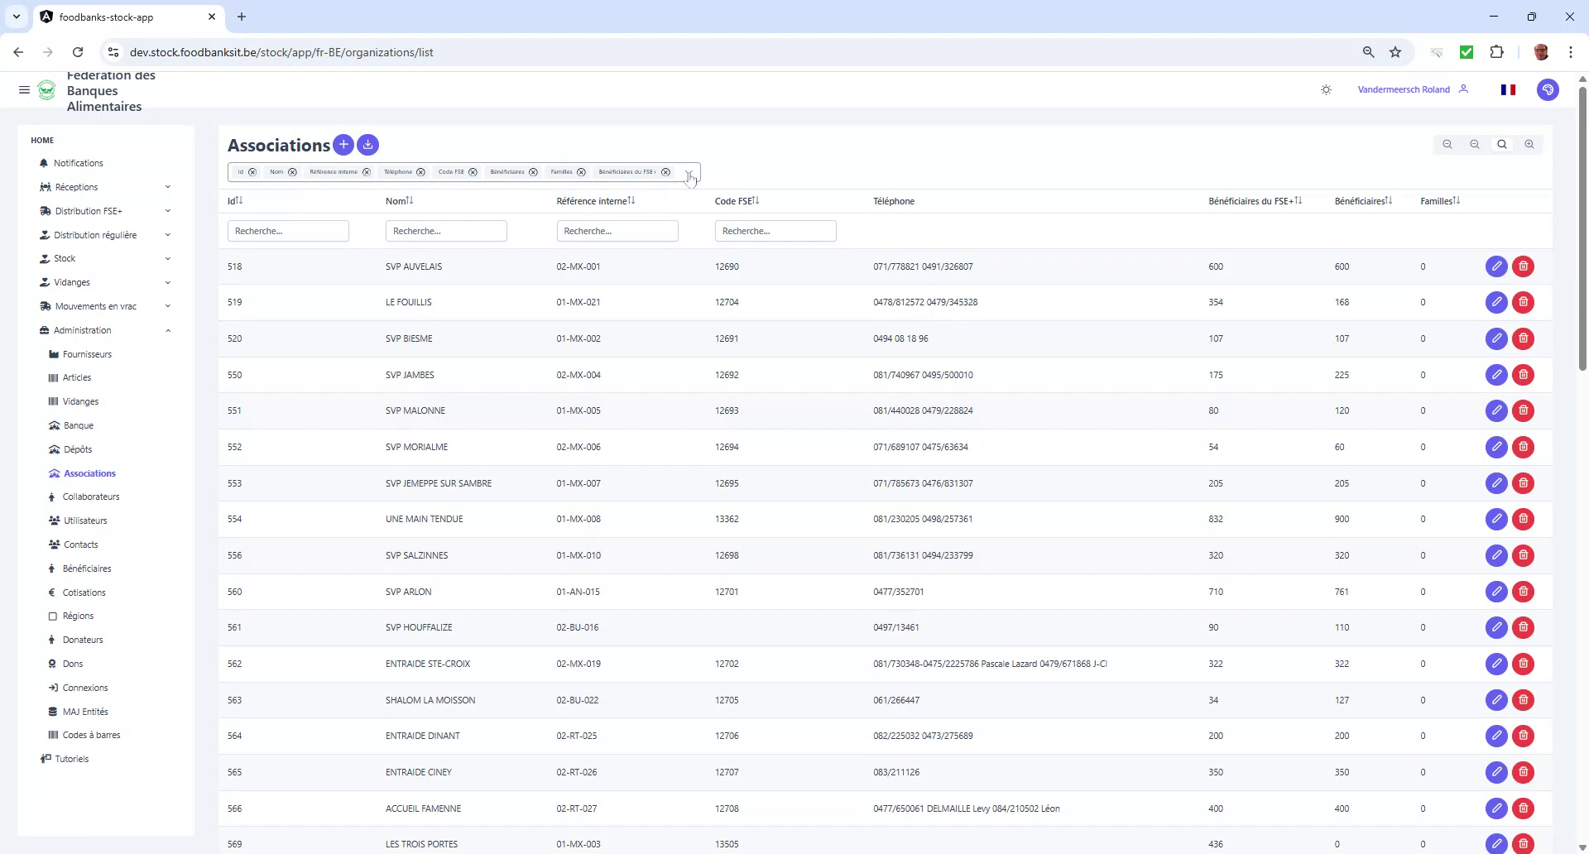The image size is (1589, 854).
Task: Click the zoom-in icon at top right
Action: click(1529, 144)
